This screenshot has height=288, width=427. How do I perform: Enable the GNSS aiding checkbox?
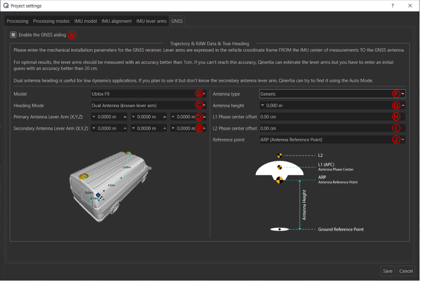[13, 35]
